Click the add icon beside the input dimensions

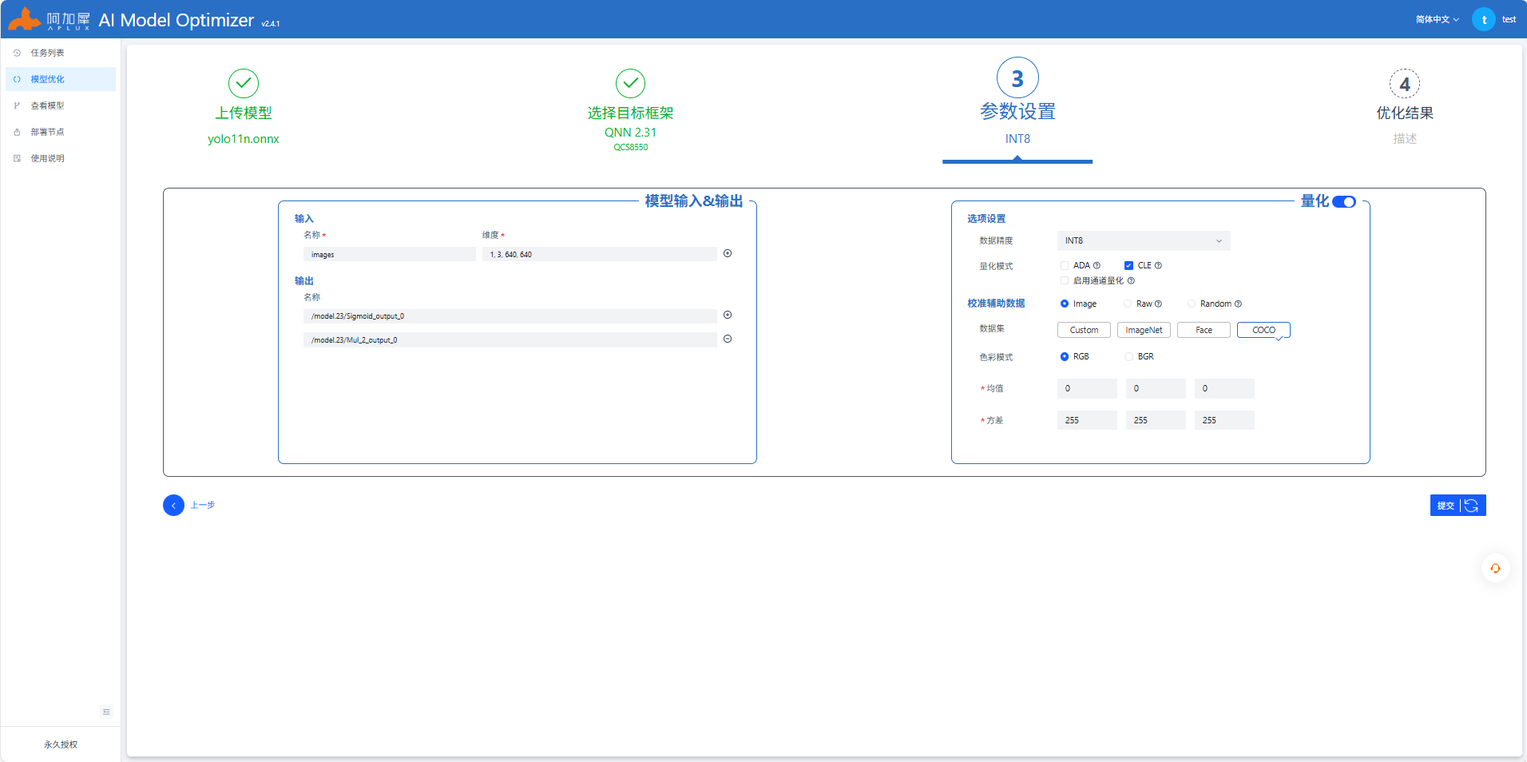tap(728, 254)
